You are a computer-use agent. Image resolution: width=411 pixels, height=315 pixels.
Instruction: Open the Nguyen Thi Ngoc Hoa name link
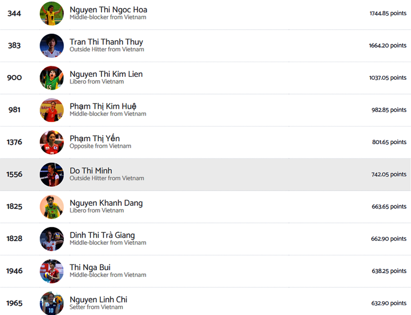(108, 10)
